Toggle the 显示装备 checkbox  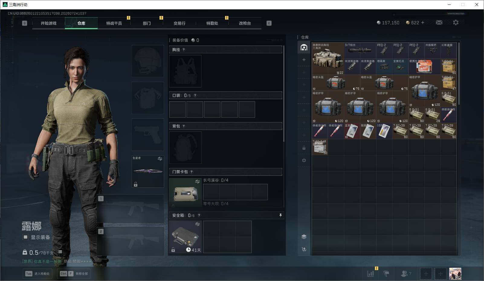(25, 237)
